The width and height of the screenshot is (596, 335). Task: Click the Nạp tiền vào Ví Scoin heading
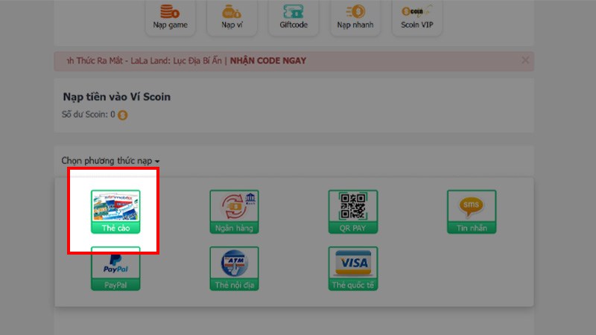click(x=117, y=97)
